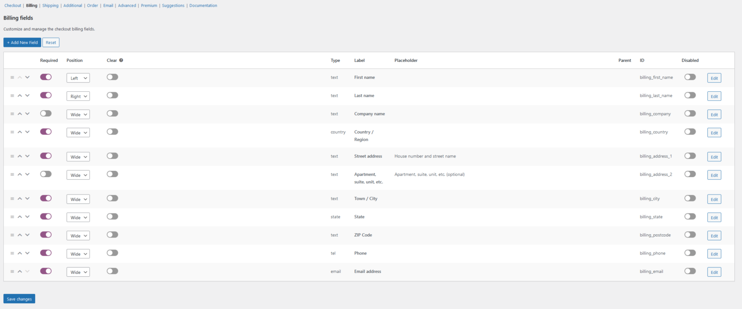This screenshot has width=742, height=309.
Task: Open the Position dropdown for First name
Action: [x=78, y=77]
